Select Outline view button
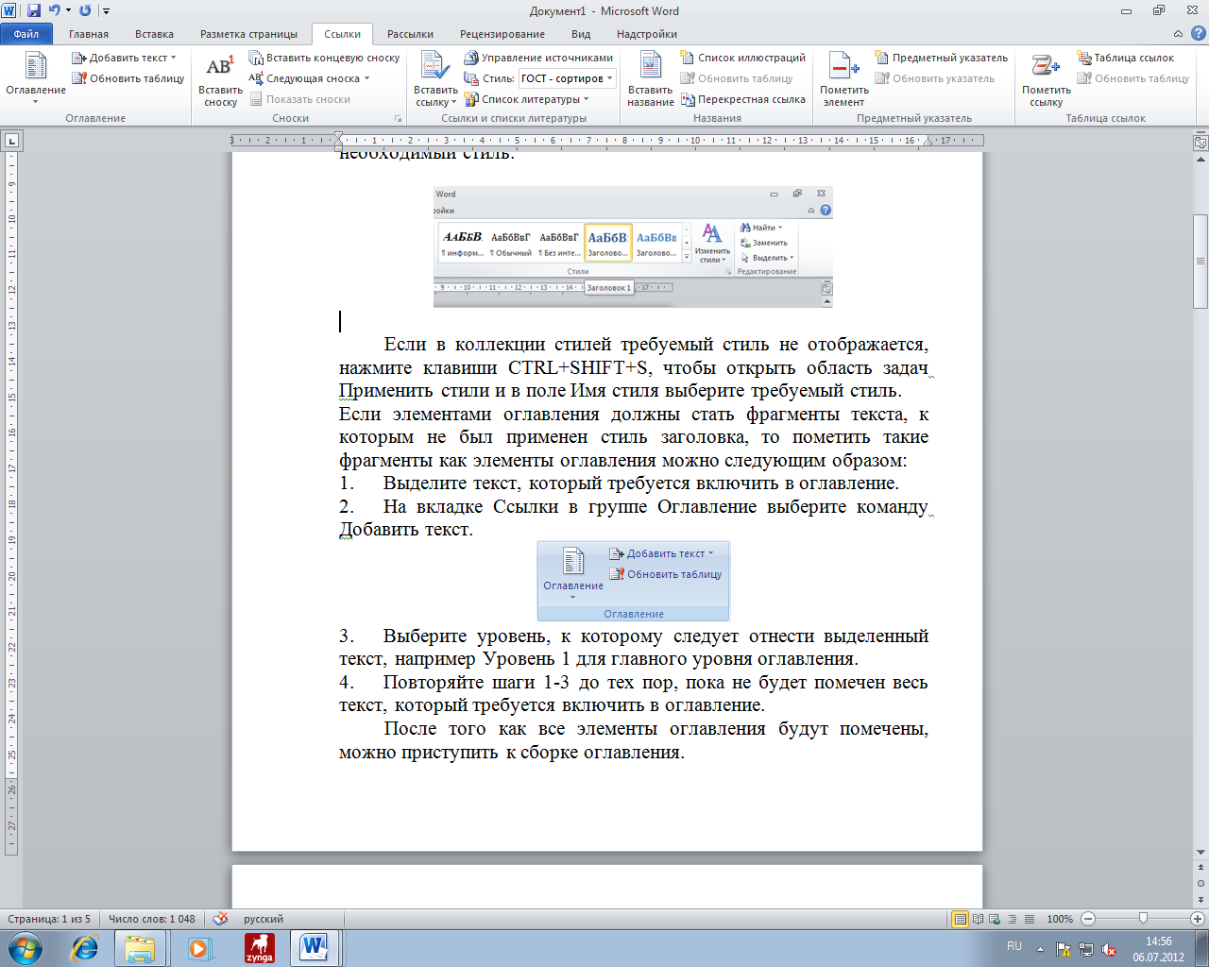 tap(1012, 919)
